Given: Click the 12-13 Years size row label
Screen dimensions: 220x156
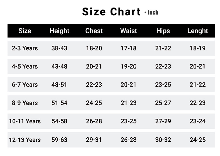Looking at the screenshot, I should click(25, 140).
